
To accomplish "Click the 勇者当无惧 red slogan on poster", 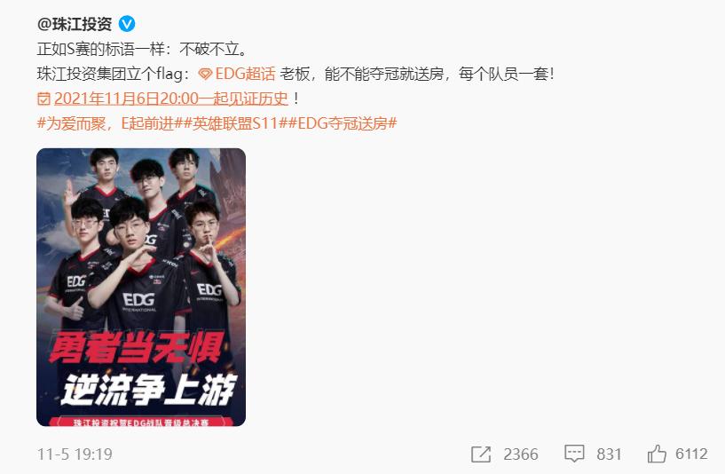I will [x=137, y=347].
